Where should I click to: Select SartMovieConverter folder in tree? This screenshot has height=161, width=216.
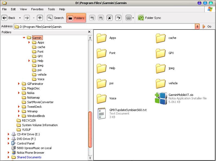(38, 102)
